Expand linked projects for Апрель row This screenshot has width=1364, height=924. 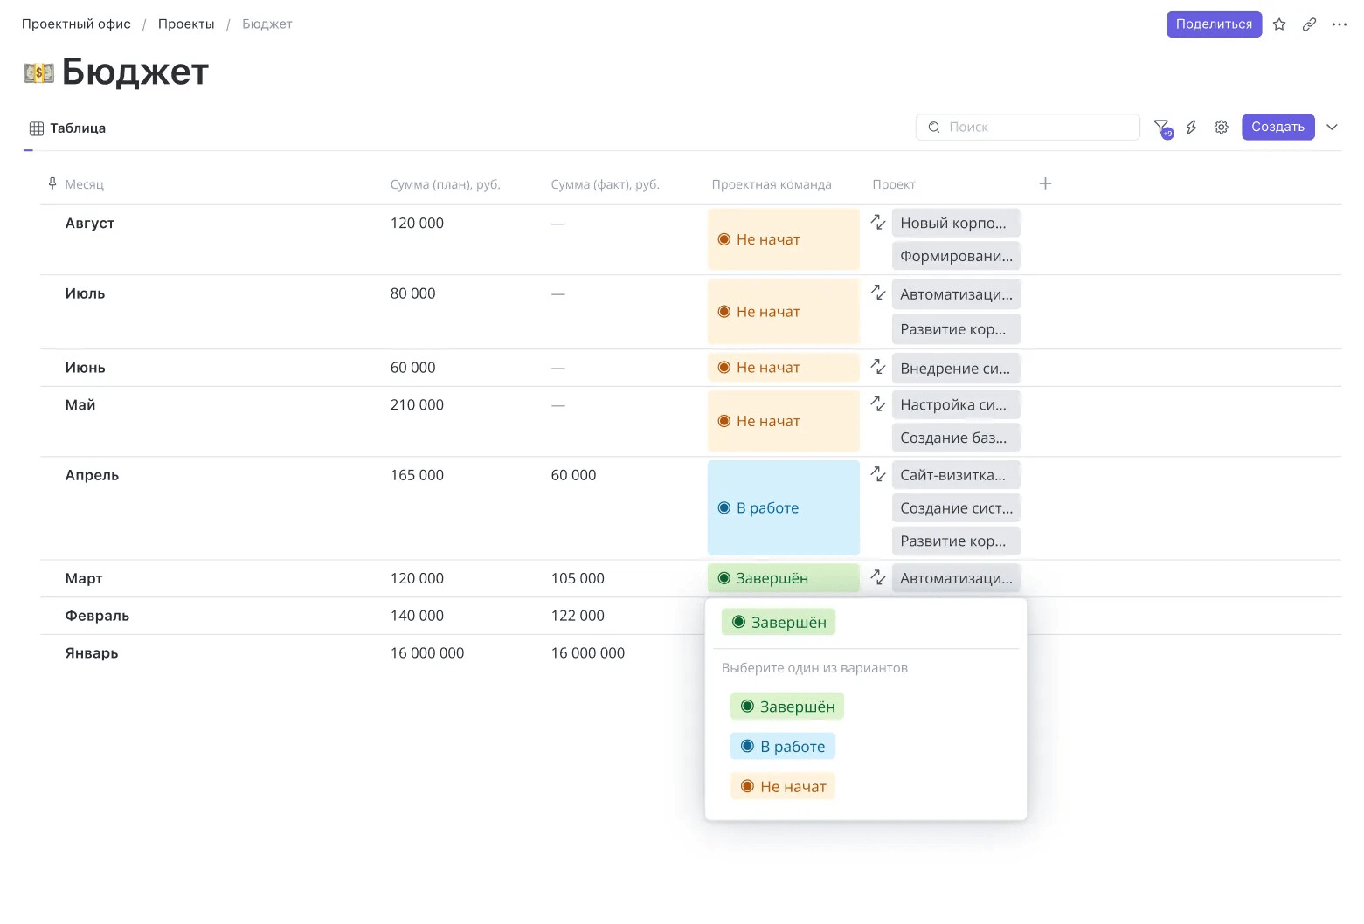878,474
